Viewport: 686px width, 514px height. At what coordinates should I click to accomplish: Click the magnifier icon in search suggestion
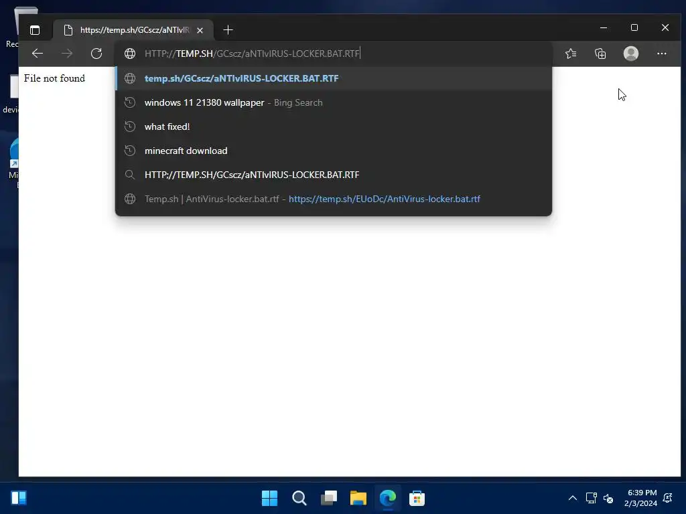click(x=130, y=175)
